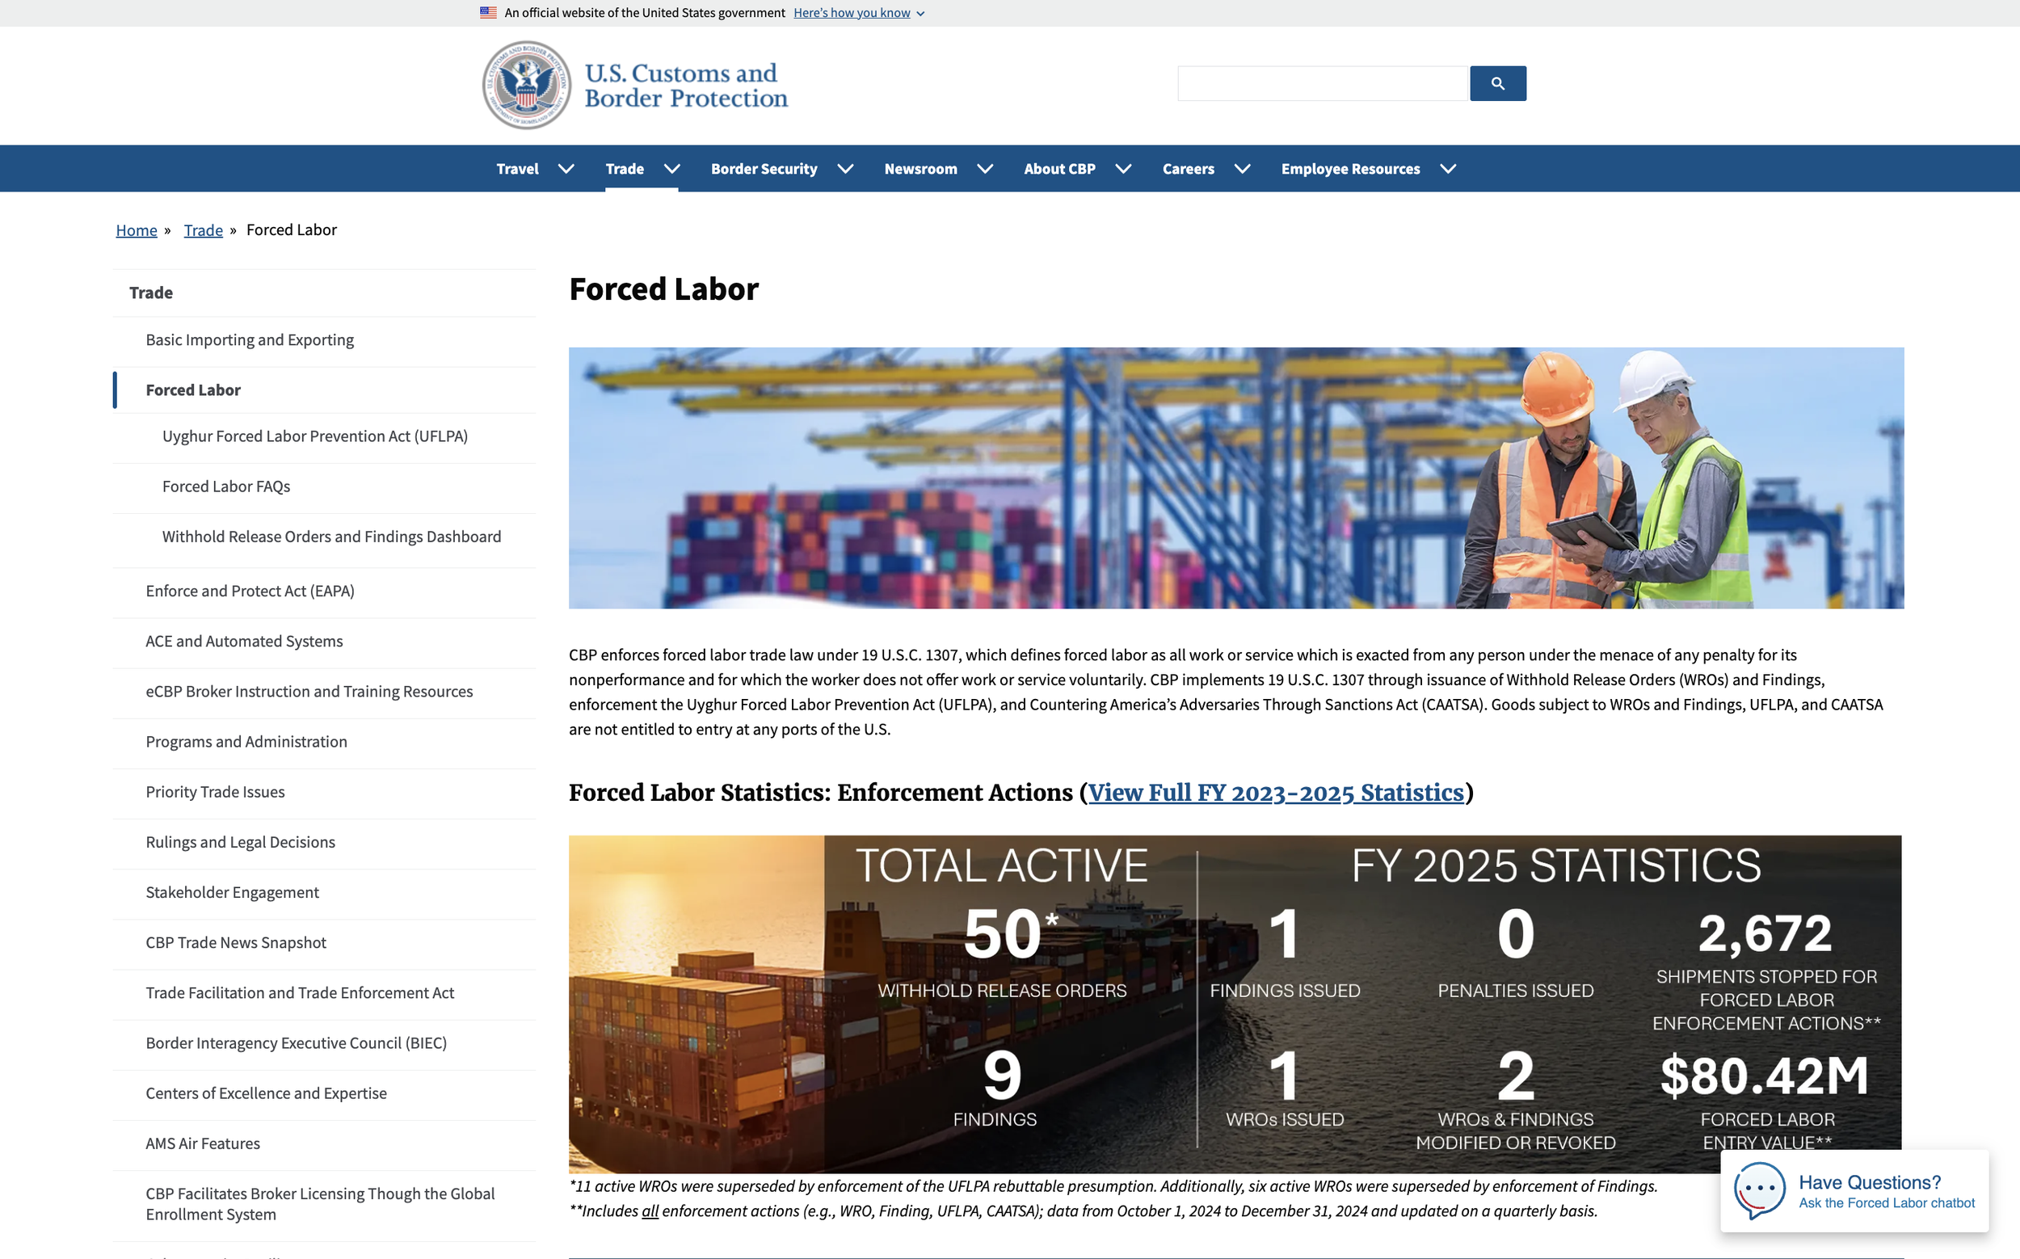The image size is (2020, 1259).
Task: Open View Full FY 2023-2025 Statistics link
Action: [x=1276, y=793]
